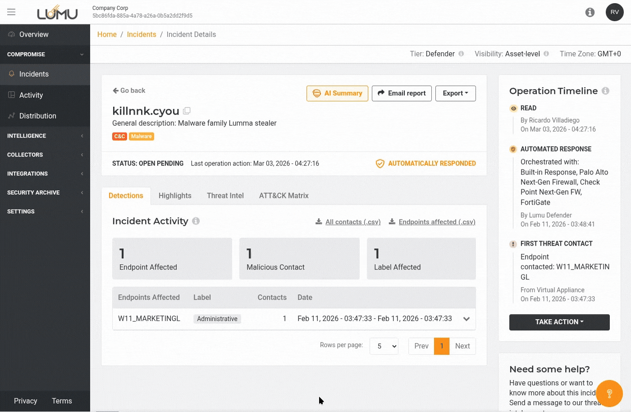Click the AI Summary button
The height and width of the screenshot is (412, 631).
click(x=337, y=93)
